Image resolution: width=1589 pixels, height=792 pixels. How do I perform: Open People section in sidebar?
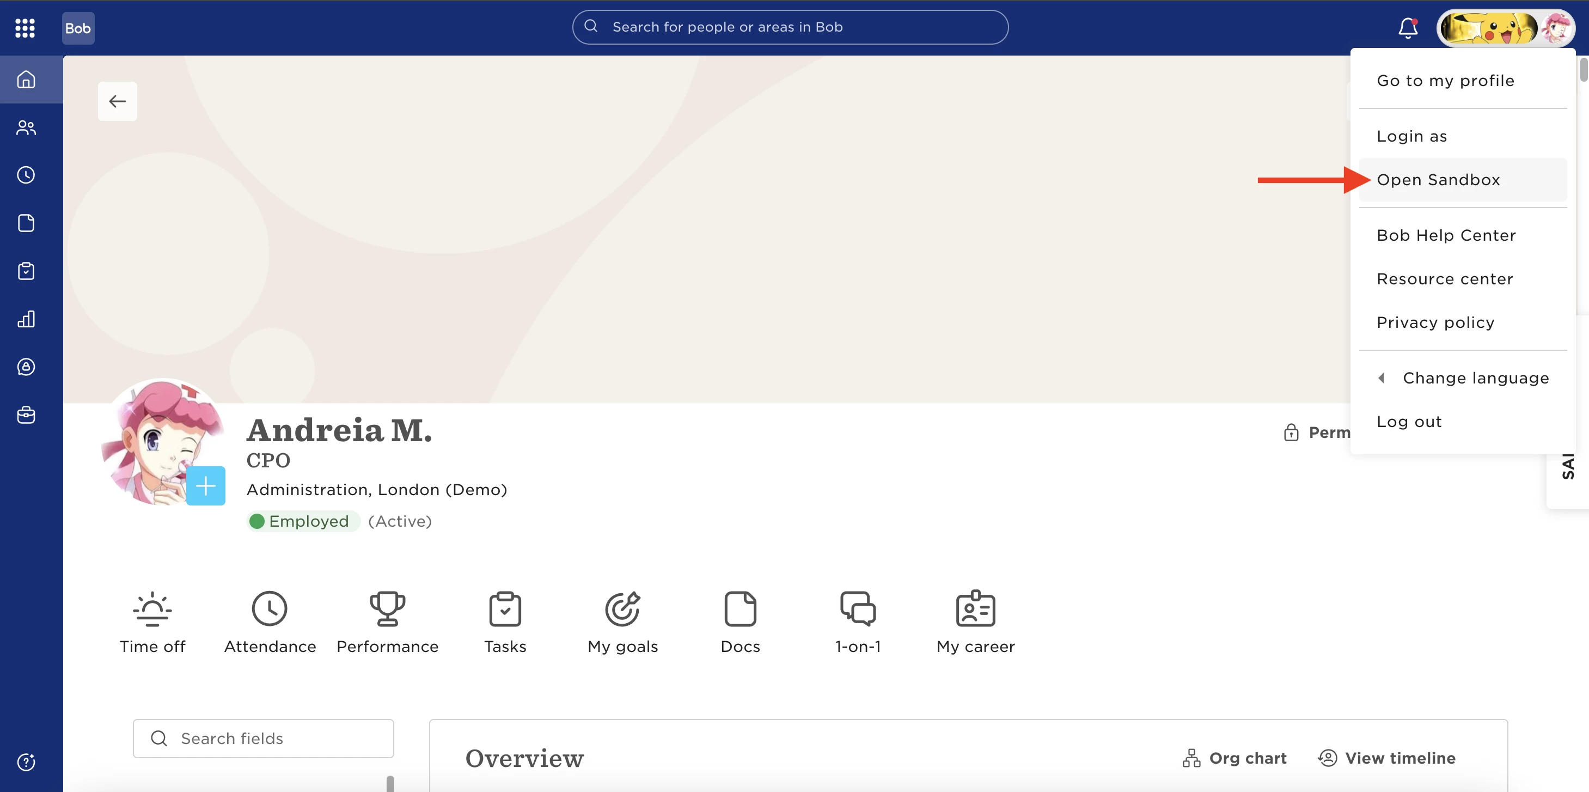click(26, 127)
